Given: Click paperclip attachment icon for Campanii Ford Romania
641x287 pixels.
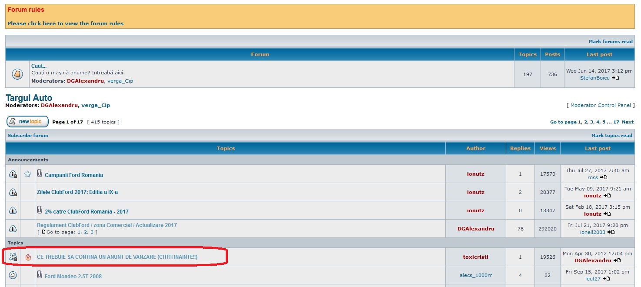Looking at the screenshot, I should [x=40, y=174].
